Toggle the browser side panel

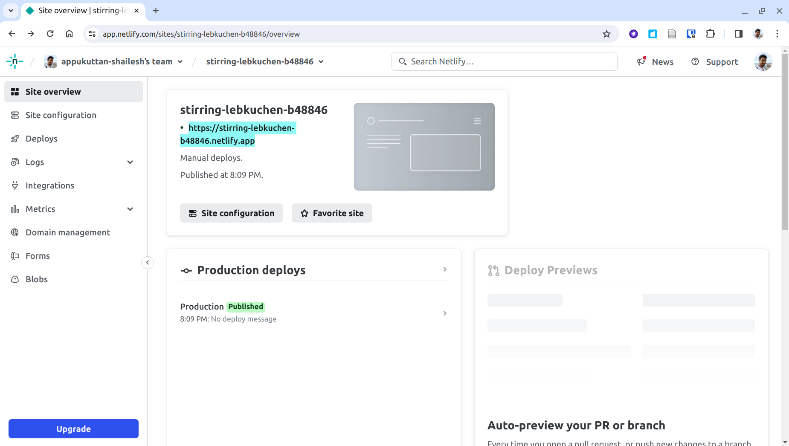pyautogui.click(x=739, y=34)
